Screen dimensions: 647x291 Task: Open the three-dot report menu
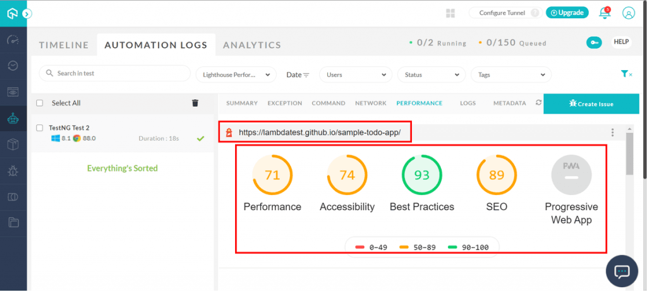point(612,133)
